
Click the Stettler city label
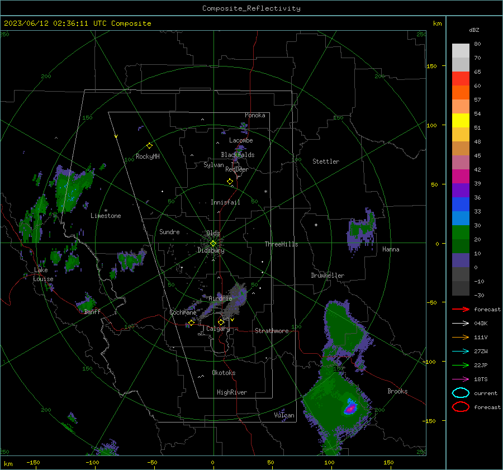point(326,162)
